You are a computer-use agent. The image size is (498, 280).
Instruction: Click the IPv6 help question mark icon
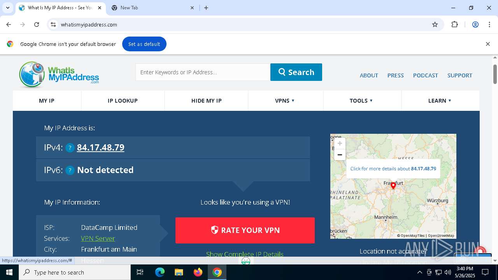pyautogui.click(x=70, y=170)
